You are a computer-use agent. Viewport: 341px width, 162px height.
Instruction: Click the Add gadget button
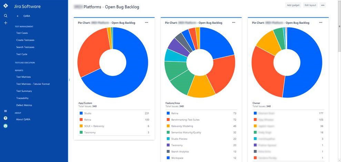[x=293, y=5]
